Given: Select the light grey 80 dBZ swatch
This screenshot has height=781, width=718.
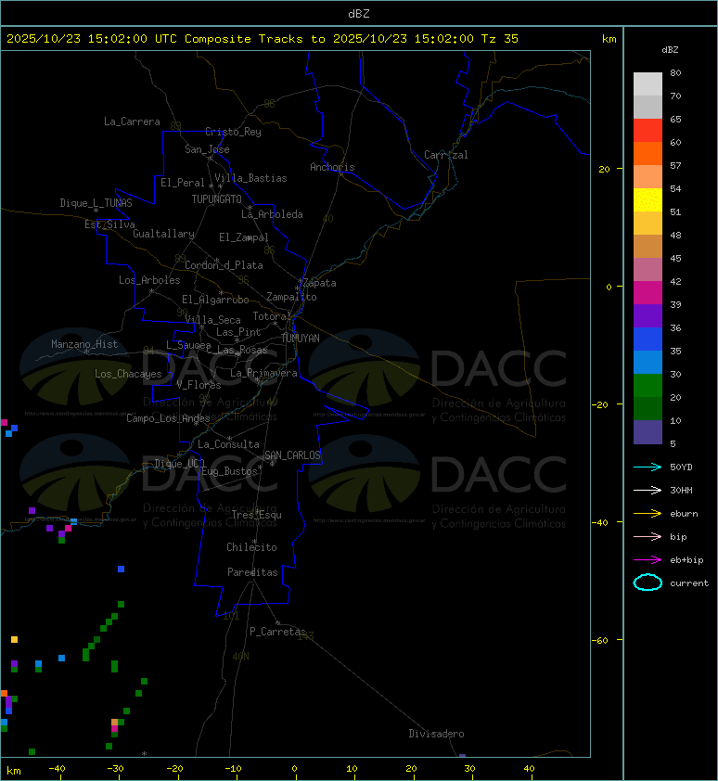Looking at the screenshot, I should (647, 83).
